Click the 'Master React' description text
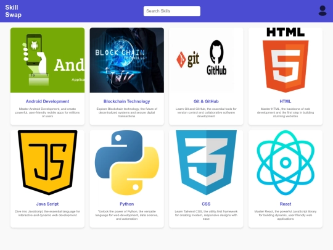 coord(286,215)
